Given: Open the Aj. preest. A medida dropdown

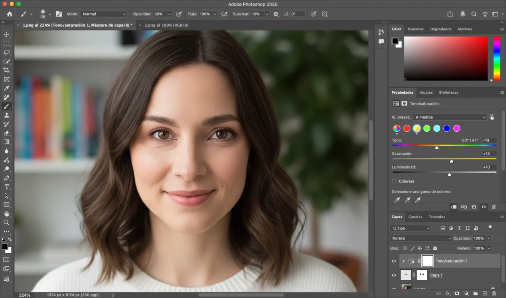Looking at the screenshot, I should (x=450, y=117).
